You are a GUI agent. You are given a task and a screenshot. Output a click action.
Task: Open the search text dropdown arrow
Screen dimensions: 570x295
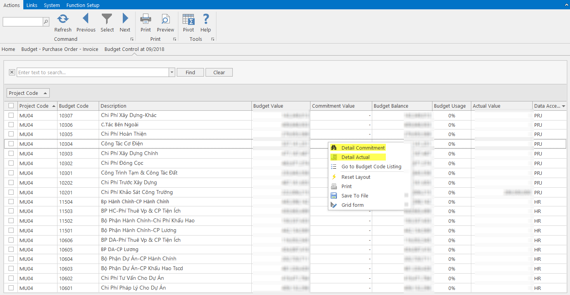[x=172, y=72]
